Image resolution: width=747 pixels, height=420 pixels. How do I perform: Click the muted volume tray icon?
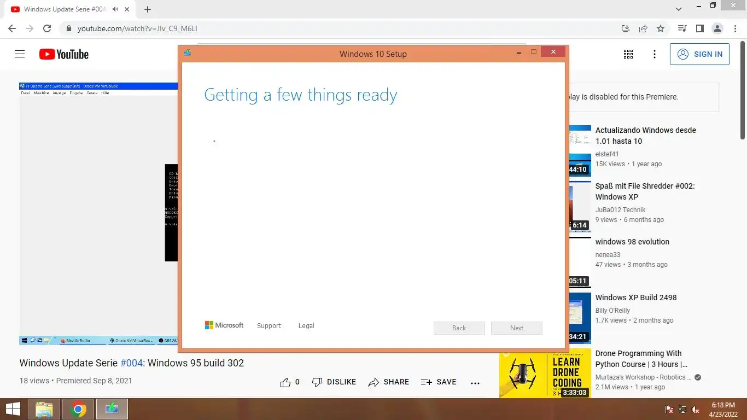pyautogui.click(x=696, y=410)
